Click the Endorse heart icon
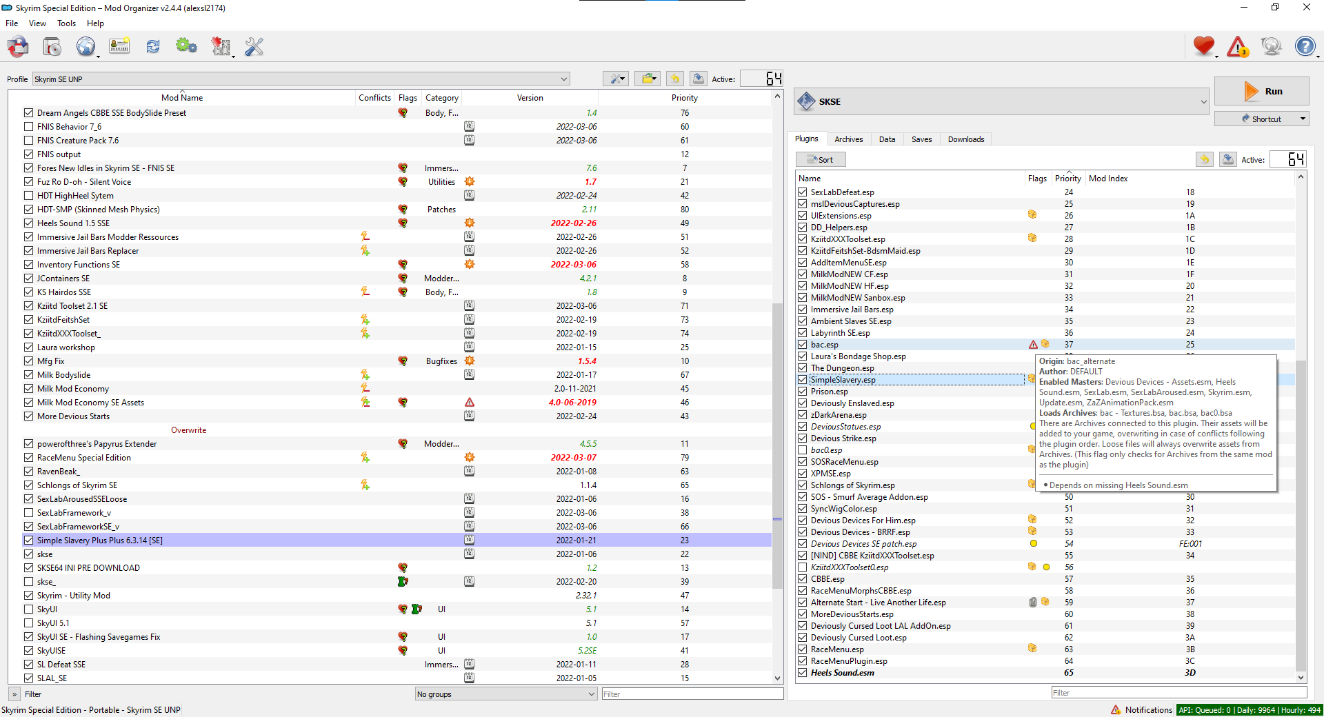 tap(1204, 47)
